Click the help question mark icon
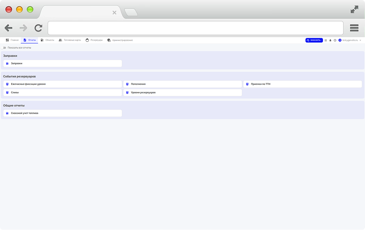365x230 pixels. click(335, 40)
